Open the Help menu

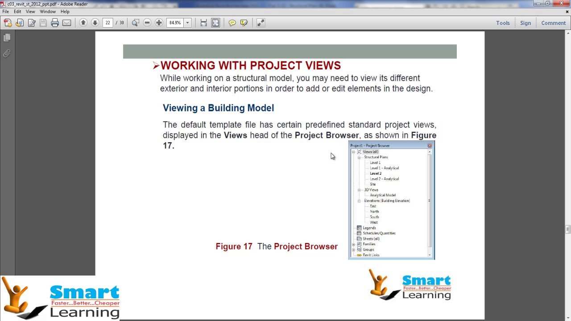coord(65,12)
